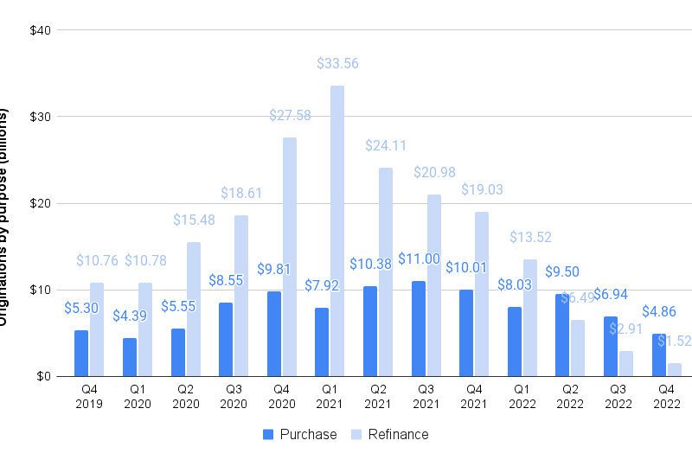Select the Q1 2022 x-axis label

pos(522,396)
